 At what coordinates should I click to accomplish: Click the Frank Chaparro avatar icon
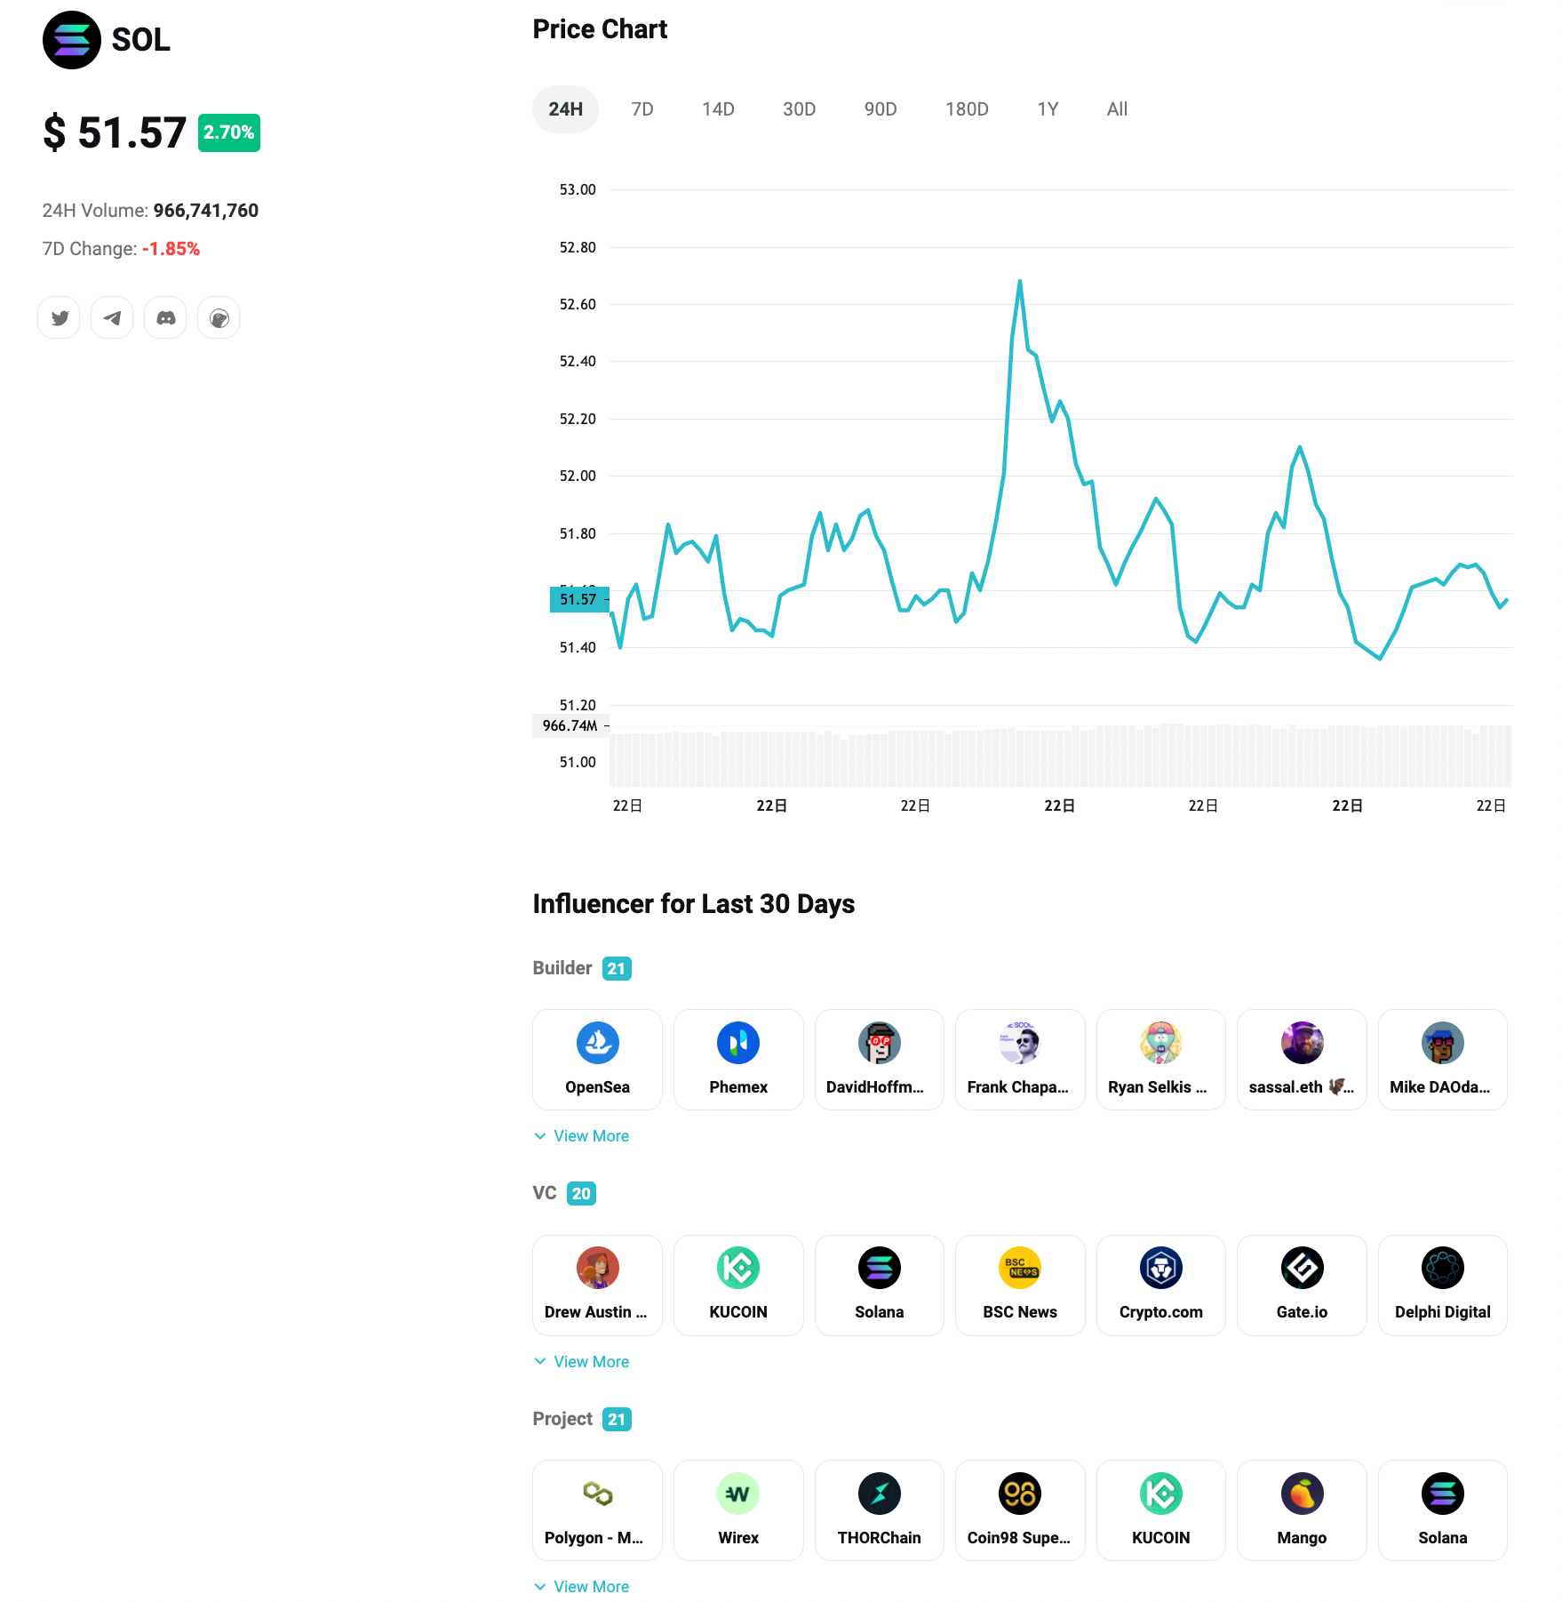[1020, 1043]
